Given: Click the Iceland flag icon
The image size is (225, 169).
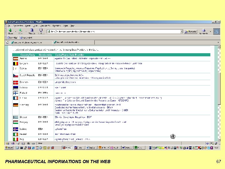Looking at the screenshot, I should pos(16,129).
